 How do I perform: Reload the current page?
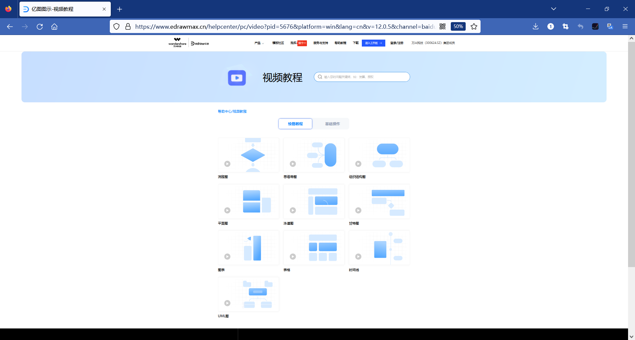[x=40, y=27]
